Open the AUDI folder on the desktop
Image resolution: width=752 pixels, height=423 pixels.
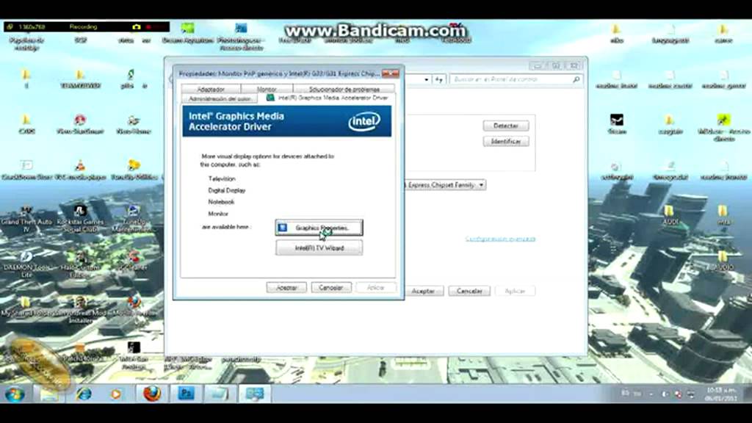670,215
